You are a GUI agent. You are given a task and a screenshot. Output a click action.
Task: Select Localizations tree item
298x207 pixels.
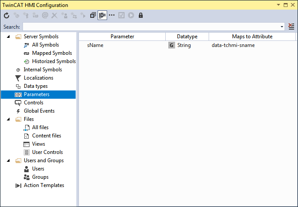click(39, 78)
